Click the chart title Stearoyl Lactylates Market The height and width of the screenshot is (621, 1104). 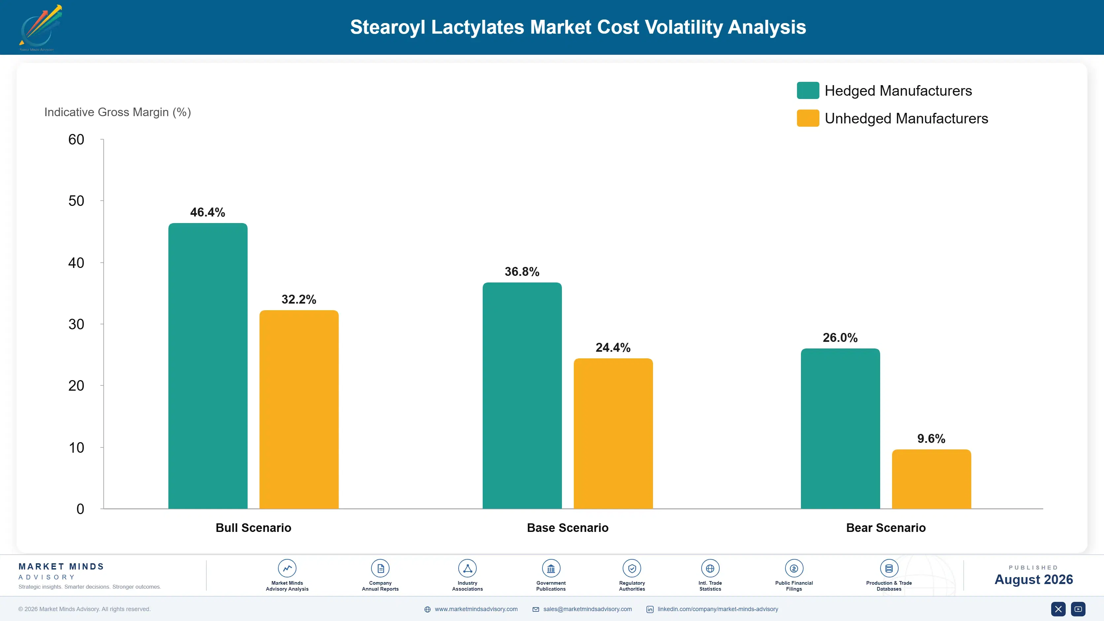pos(578,27)
